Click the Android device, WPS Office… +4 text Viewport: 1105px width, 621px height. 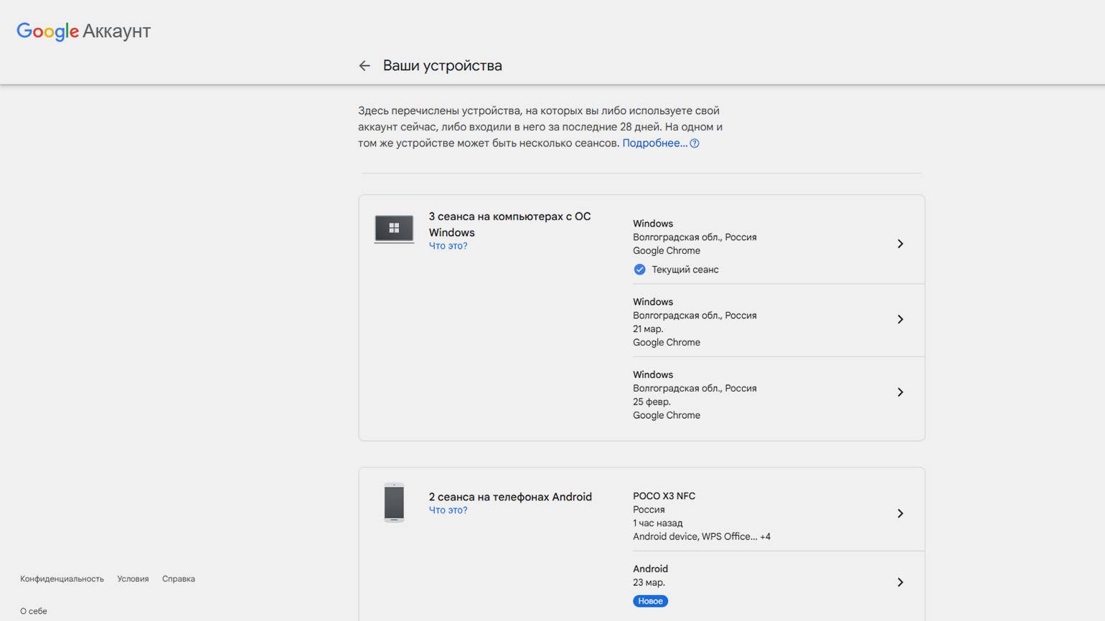coord(702,537)
